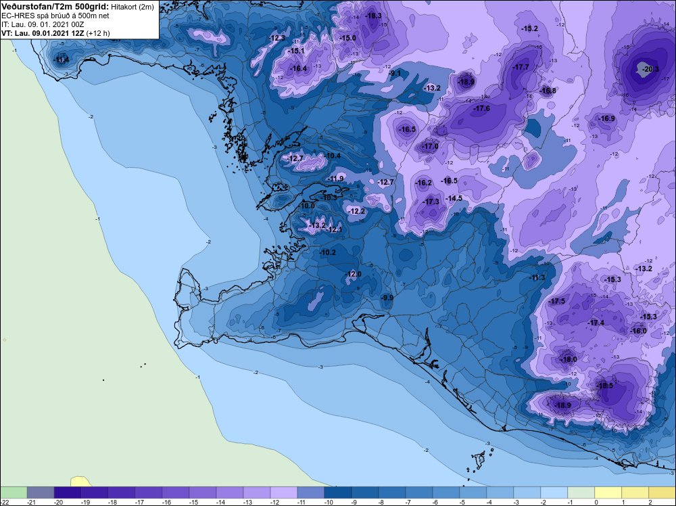The width and height of the screenshot is (676, 506).
Task: Click the -12.3 temperature label
Action: [276, 38]
